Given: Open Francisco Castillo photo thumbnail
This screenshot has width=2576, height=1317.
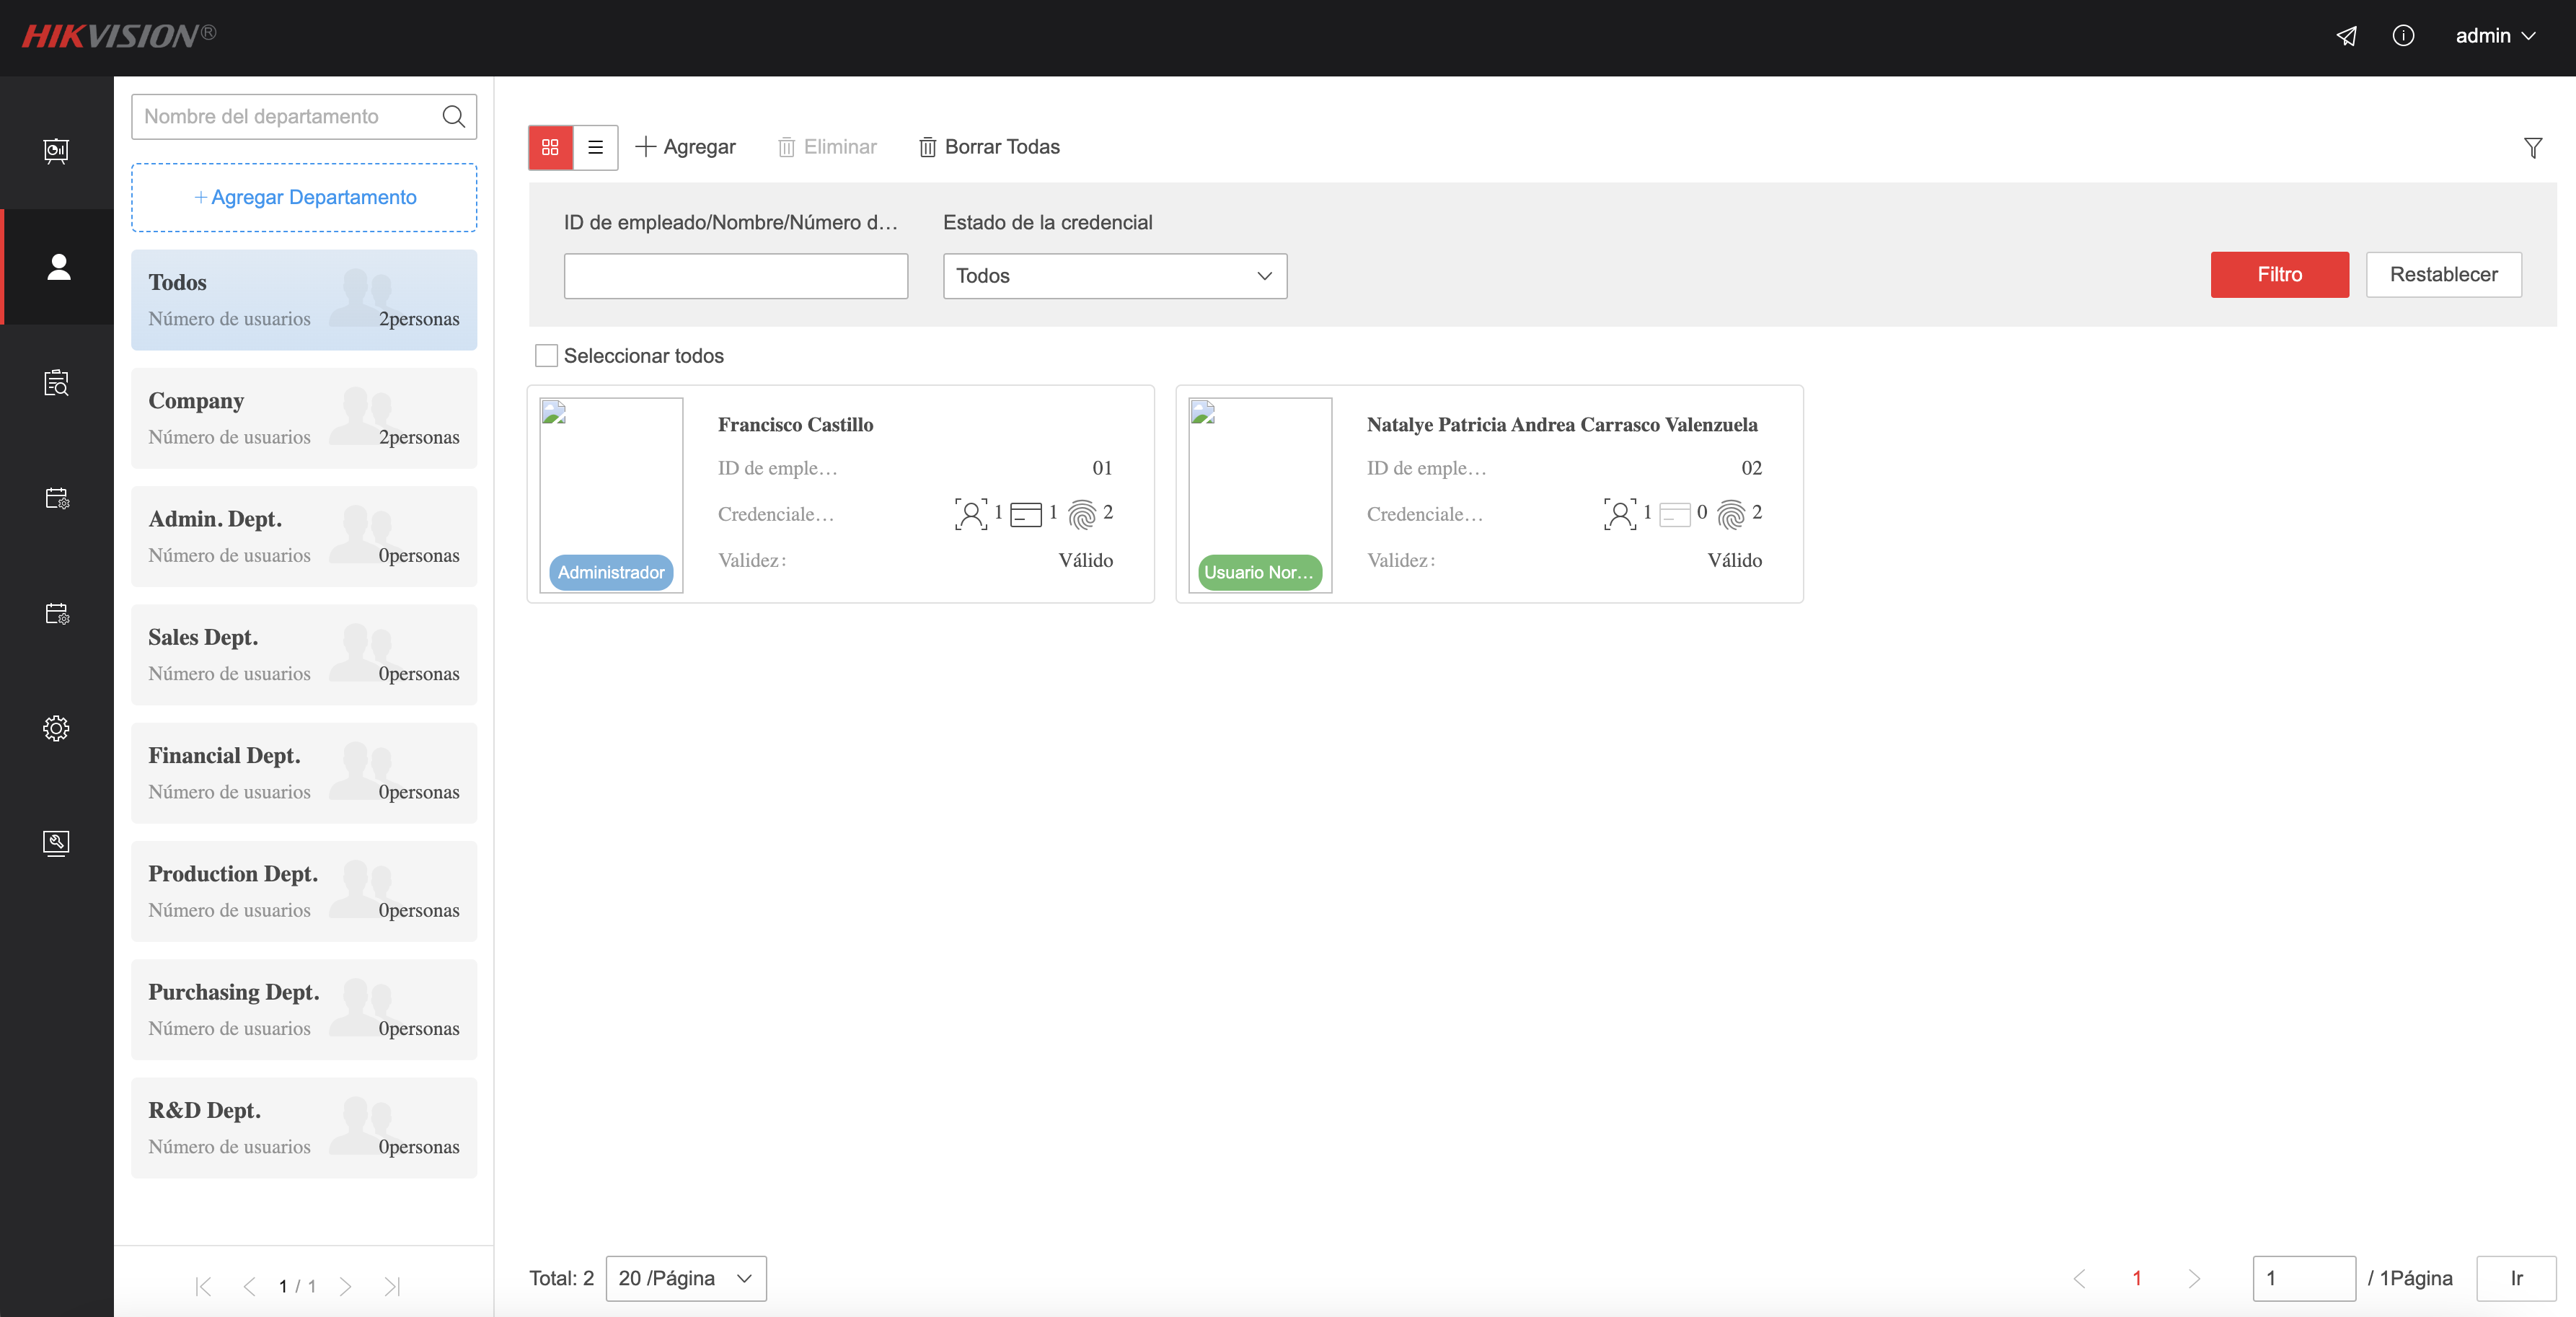Looking at the screenshot, I should 611,495.
